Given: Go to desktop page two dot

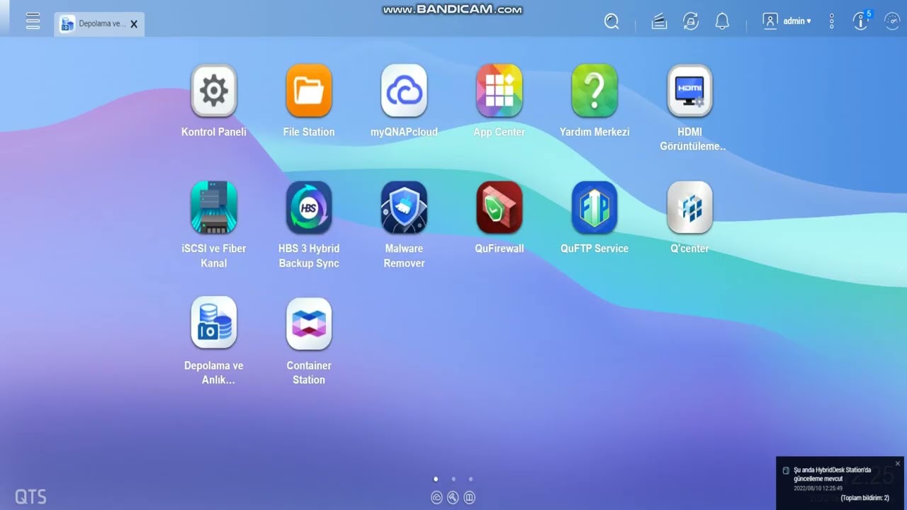Looking at the screenshot, I should pos(453,480).
